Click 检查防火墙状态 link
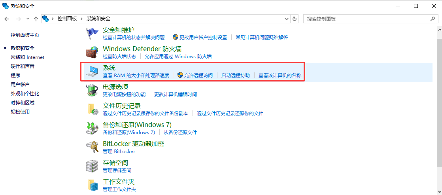Viewport: 442px width, 195px height. [119, 57]
